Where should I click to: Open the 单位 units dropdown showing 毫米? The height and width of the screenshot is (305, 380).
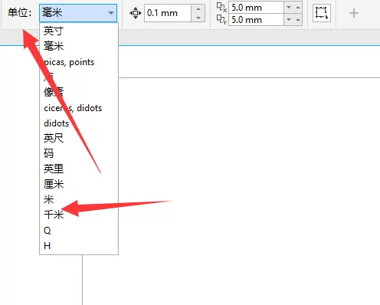[78, 13]
